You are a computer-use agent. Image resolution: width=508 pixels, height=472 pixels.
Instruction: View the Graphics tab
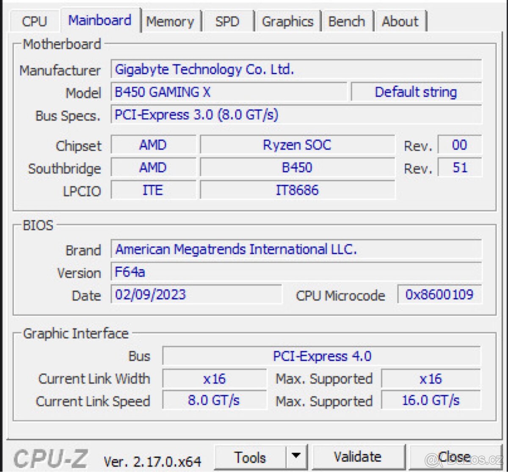pos(288,21)
